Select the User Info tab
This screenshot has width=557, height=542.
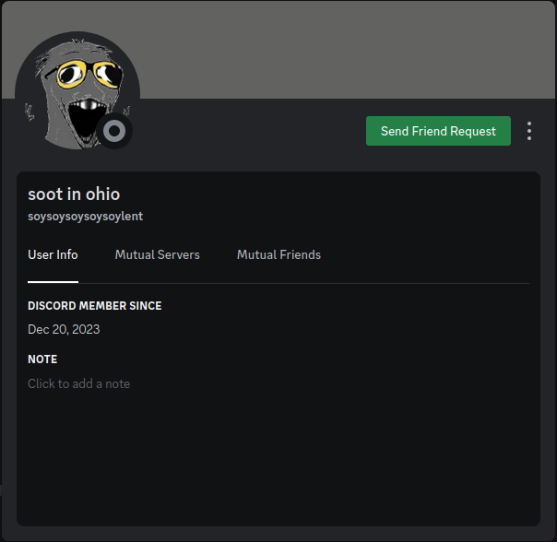(x=53, y=254)
